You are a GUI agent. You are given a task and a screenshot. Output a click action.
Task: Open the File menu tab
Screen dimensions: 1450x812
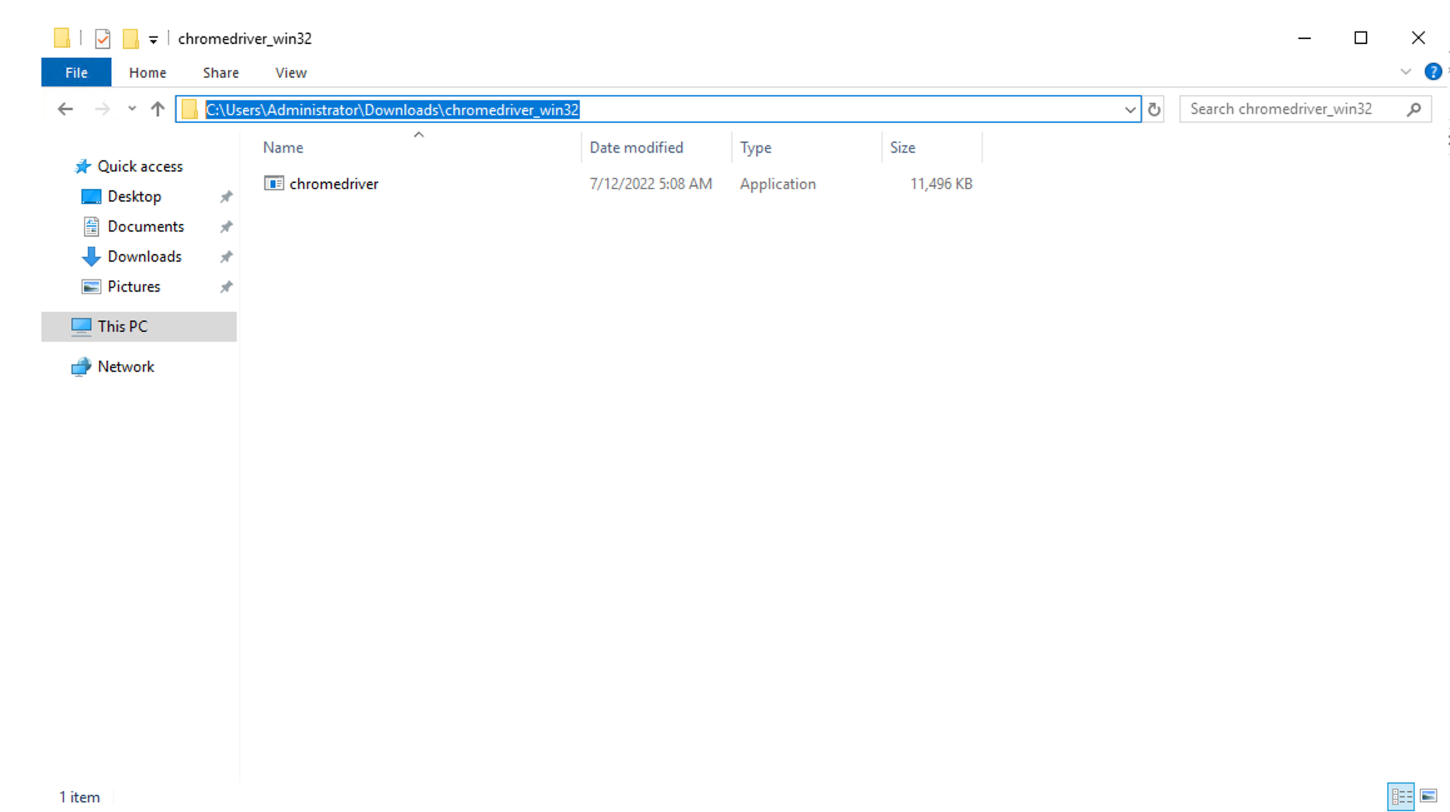76,73
